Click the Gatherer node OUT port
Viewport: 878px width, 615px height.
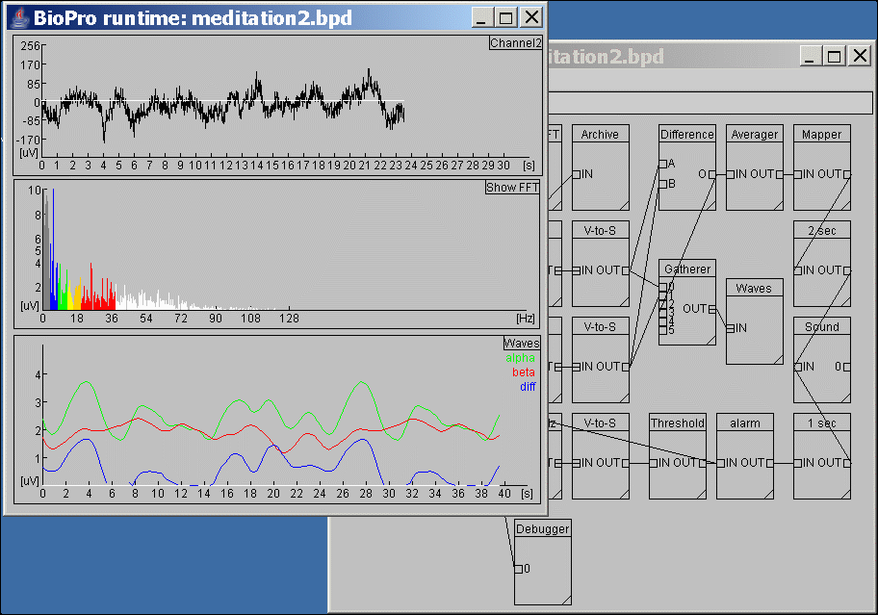(712, 309)
